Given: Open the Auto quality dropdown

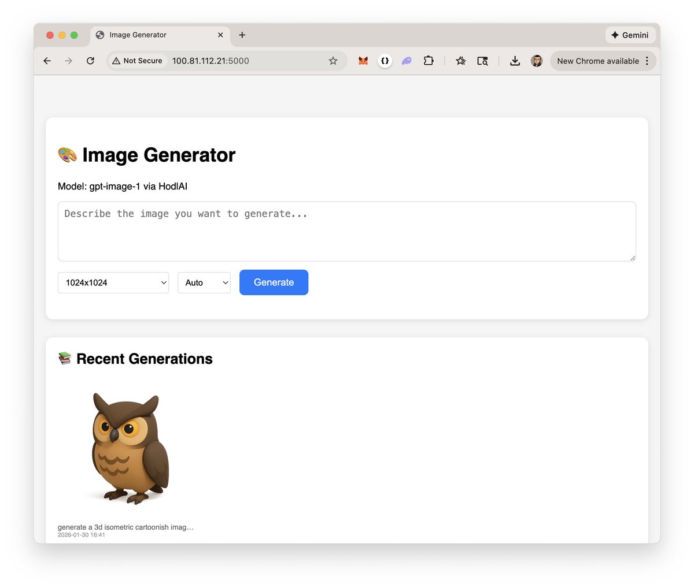Looking at the screenshot, I should (204, 282).
